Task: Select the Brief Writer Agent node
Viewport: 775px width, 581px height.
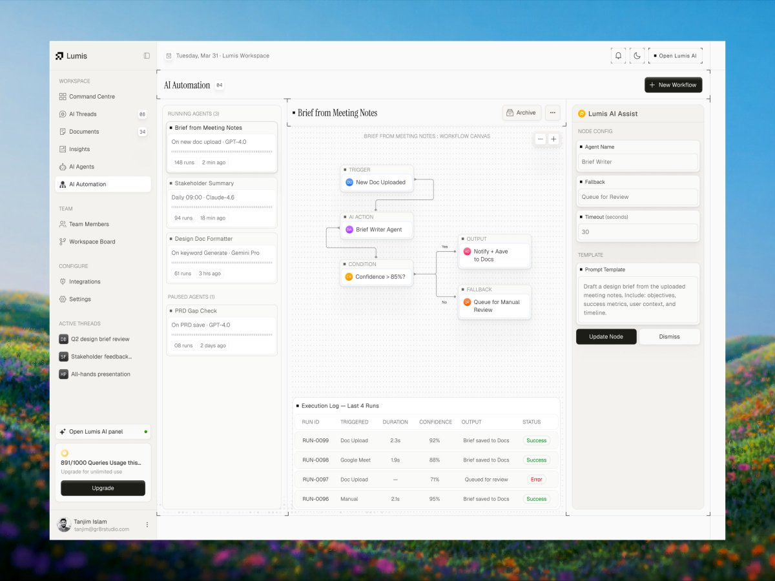Action: point(377,225)
